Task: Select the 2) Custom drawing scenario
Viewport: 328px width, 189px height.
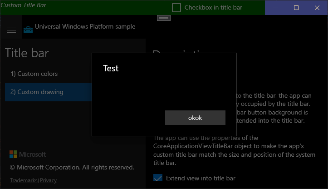Action: tap(49, 92)
